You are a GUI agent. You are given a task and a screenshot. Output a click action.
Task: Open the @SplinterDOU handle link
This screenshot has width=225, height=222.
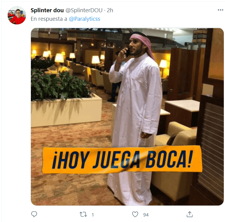click(84, 10)
